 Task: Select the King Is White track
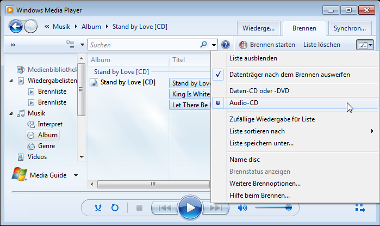pos(190,94)
